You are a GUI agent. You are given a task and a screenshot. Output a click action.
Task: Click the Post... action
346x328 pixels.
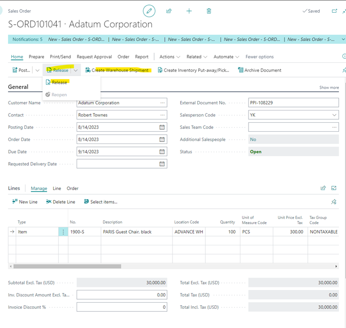pyautogui.click(x=21, y=70)
